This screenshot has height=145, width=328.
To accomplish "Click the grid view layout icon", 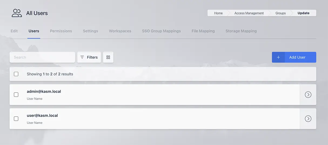I will coord(108,57).
